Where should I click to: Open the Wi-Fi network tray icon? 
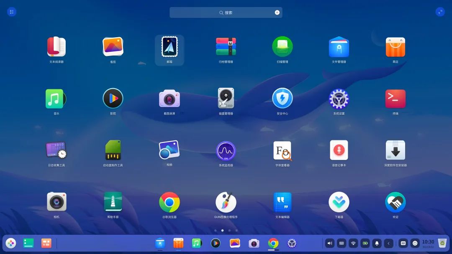tap(353, 244)
